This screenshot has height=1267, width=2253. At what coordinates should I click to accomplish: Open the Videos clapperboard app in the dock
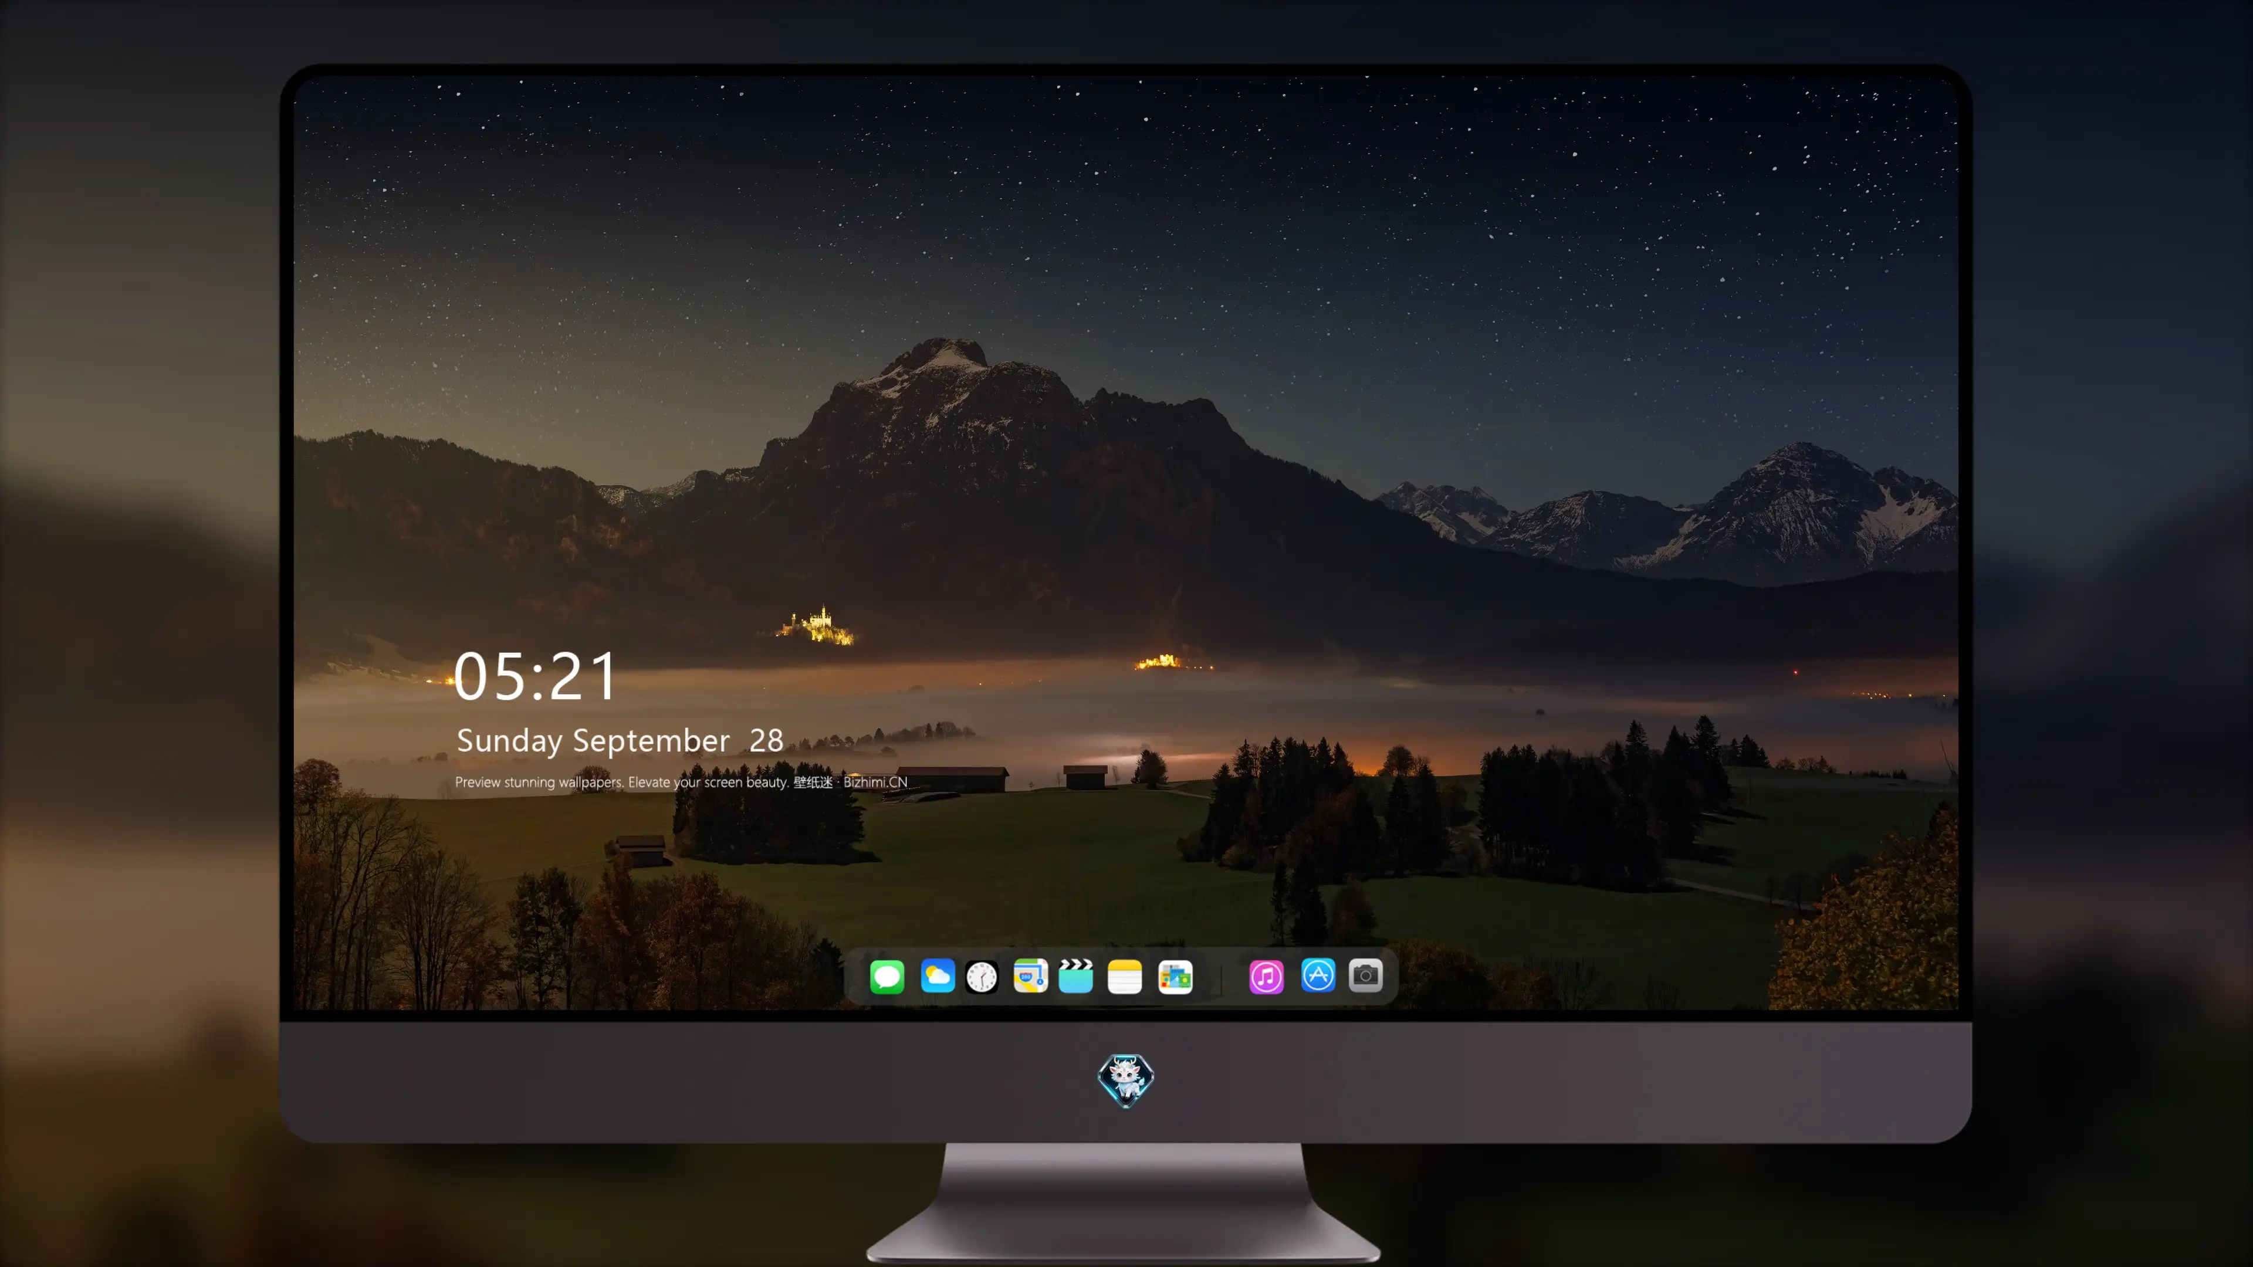tap(1076, 976)
